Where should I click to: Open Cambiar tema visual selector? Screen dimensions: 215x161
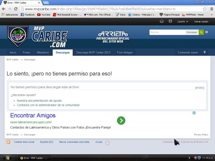(x=24, y=142)
